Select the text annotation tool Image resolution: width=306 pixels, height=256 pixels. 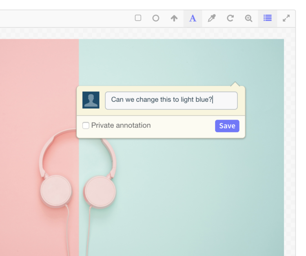[193, 18]
